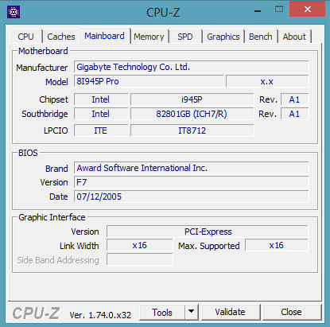This screenshot has height=327, width=330.
Task: Click the Validate button
Action: pyautogui.click(x=230, y=312)
